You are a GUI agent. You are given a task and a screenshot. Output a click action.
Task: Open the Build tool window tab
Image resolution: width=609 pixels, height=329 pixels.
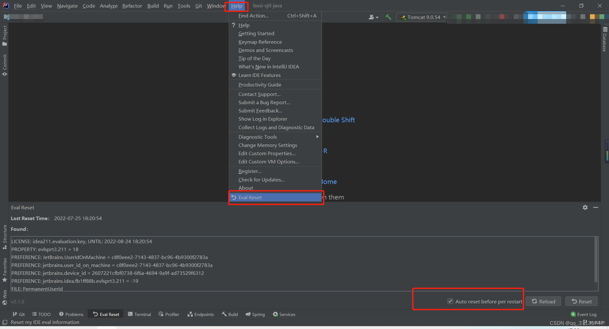click(x=230, y=314)
